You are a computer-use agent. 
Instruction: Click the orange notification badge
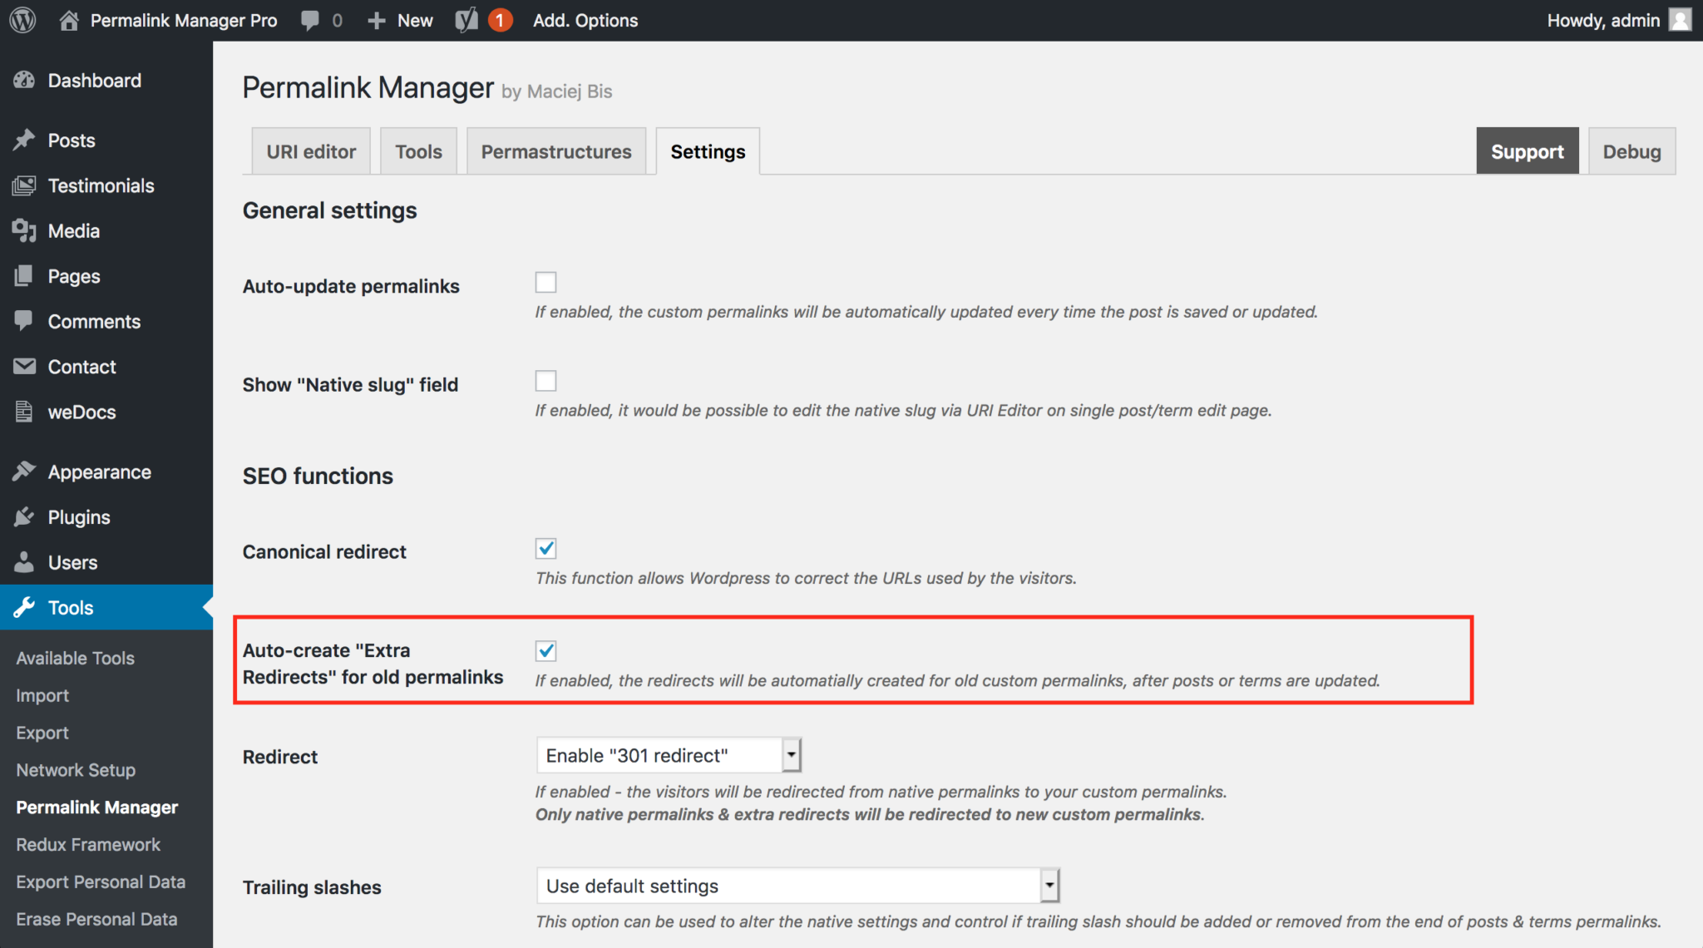500,20
